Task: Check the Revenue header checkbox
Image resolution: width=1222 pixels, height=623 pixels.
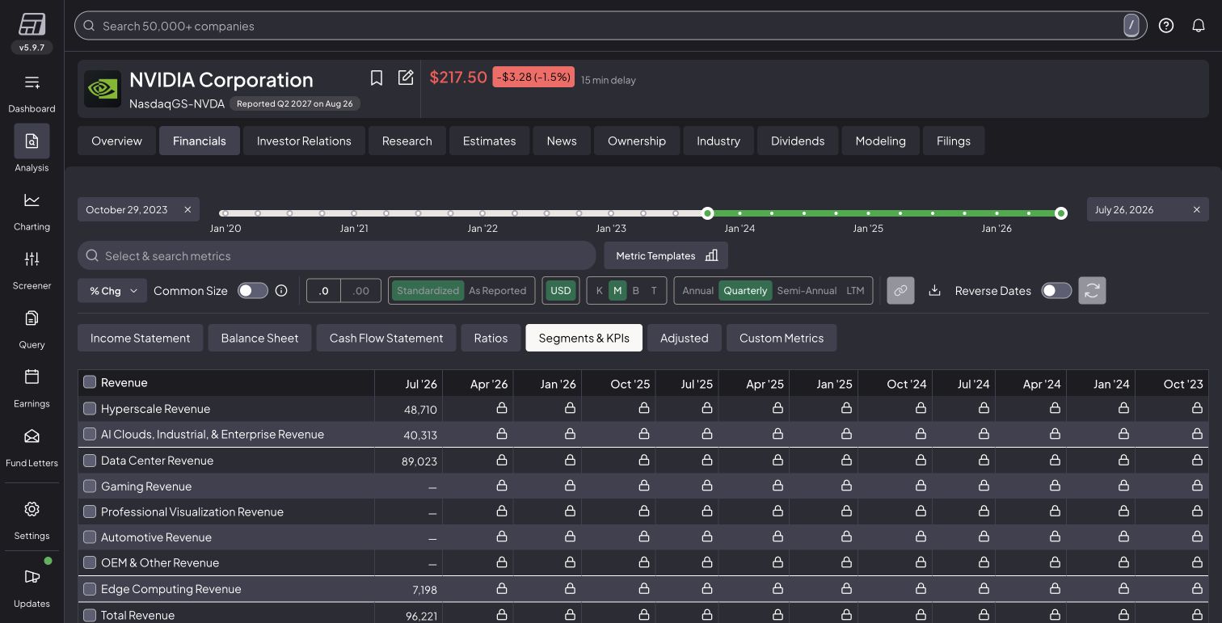Action: (x=90, y=382)
